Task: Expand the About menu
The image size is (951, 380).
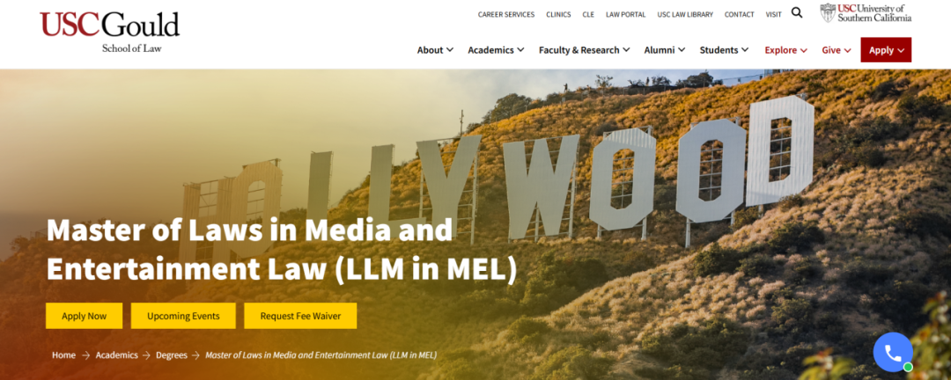Action: click(435, 50)
